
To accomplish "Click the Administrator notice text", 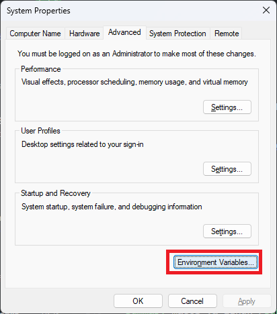I will (x=136, y=54).
